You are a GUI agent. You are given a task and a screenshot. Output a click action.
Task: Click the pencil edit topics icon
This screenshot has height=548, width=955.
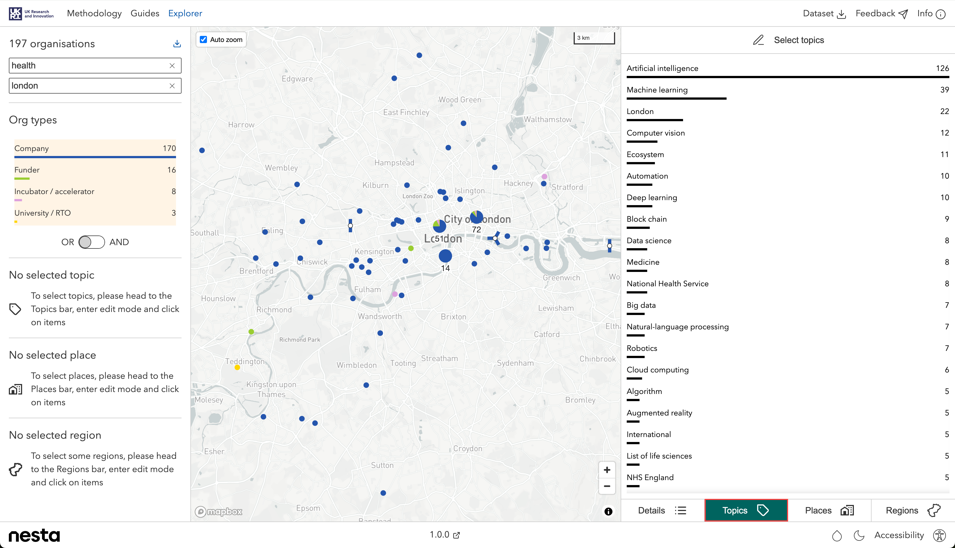[x=758, y=40]
